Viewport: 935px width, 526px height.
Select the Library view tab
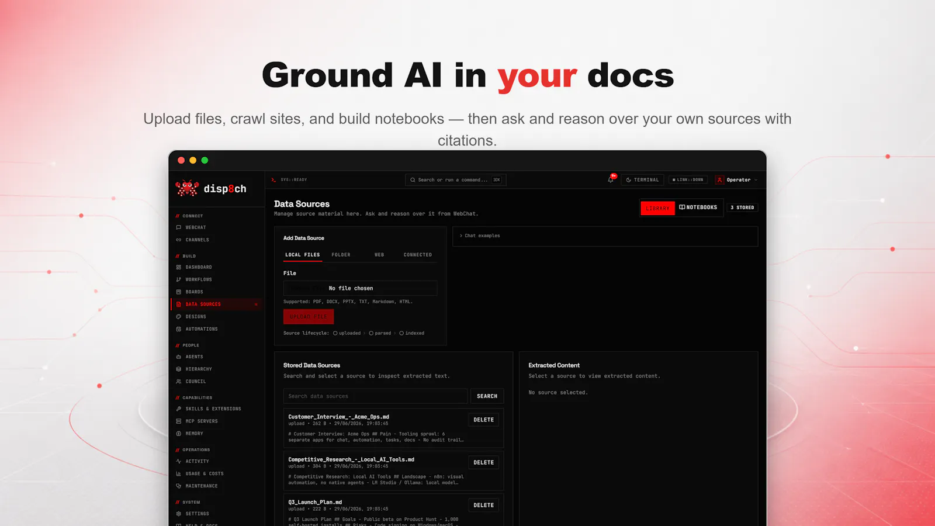pos(657,208)
